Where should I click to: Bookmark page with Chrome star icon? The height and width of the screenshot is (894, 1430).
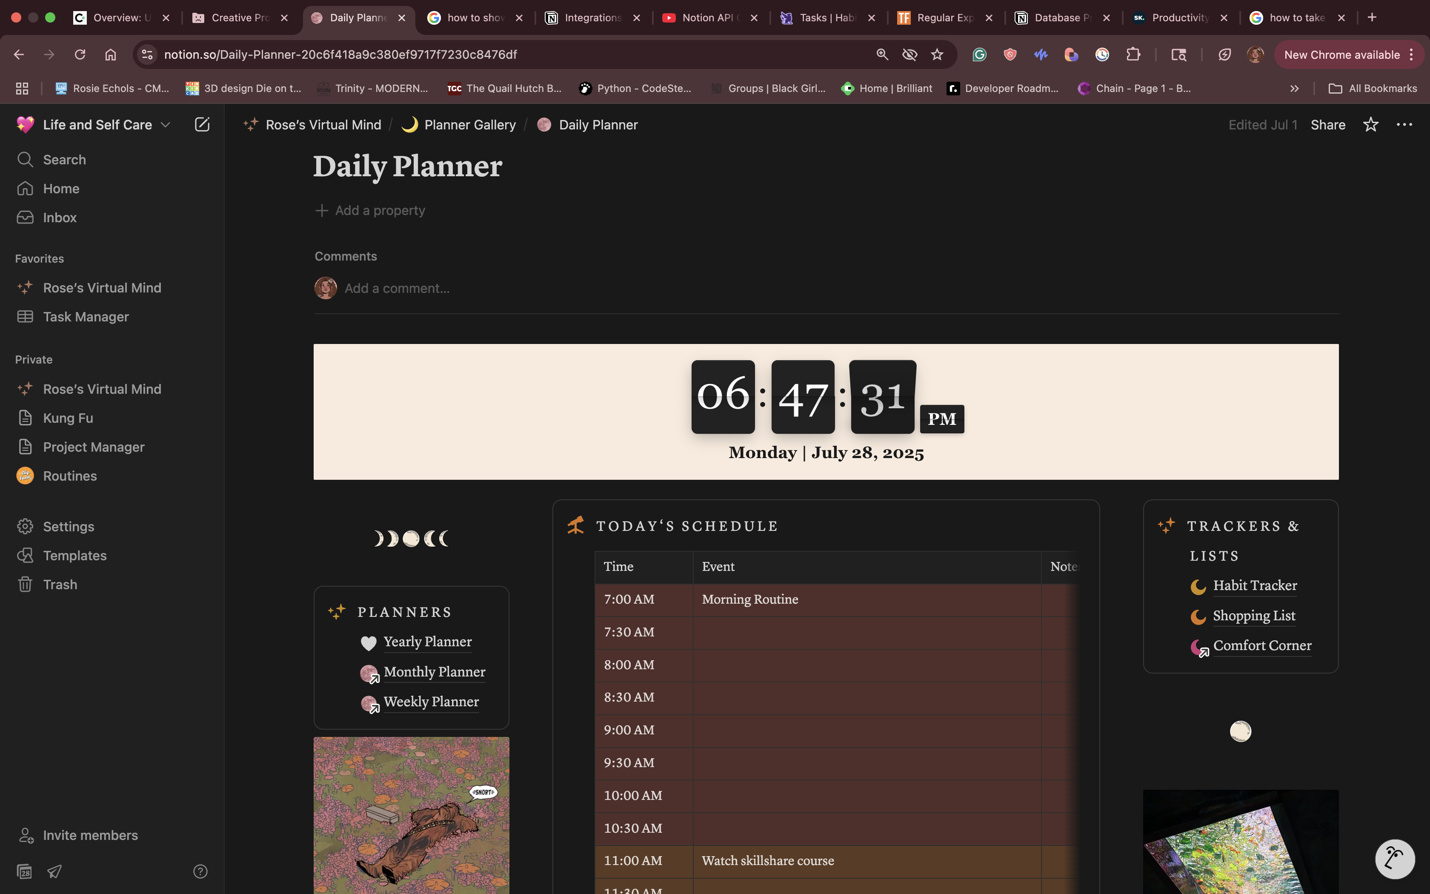coord(937,54)
